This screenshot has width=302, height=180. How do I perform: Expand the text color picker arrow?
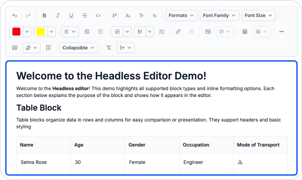(27, 31)
